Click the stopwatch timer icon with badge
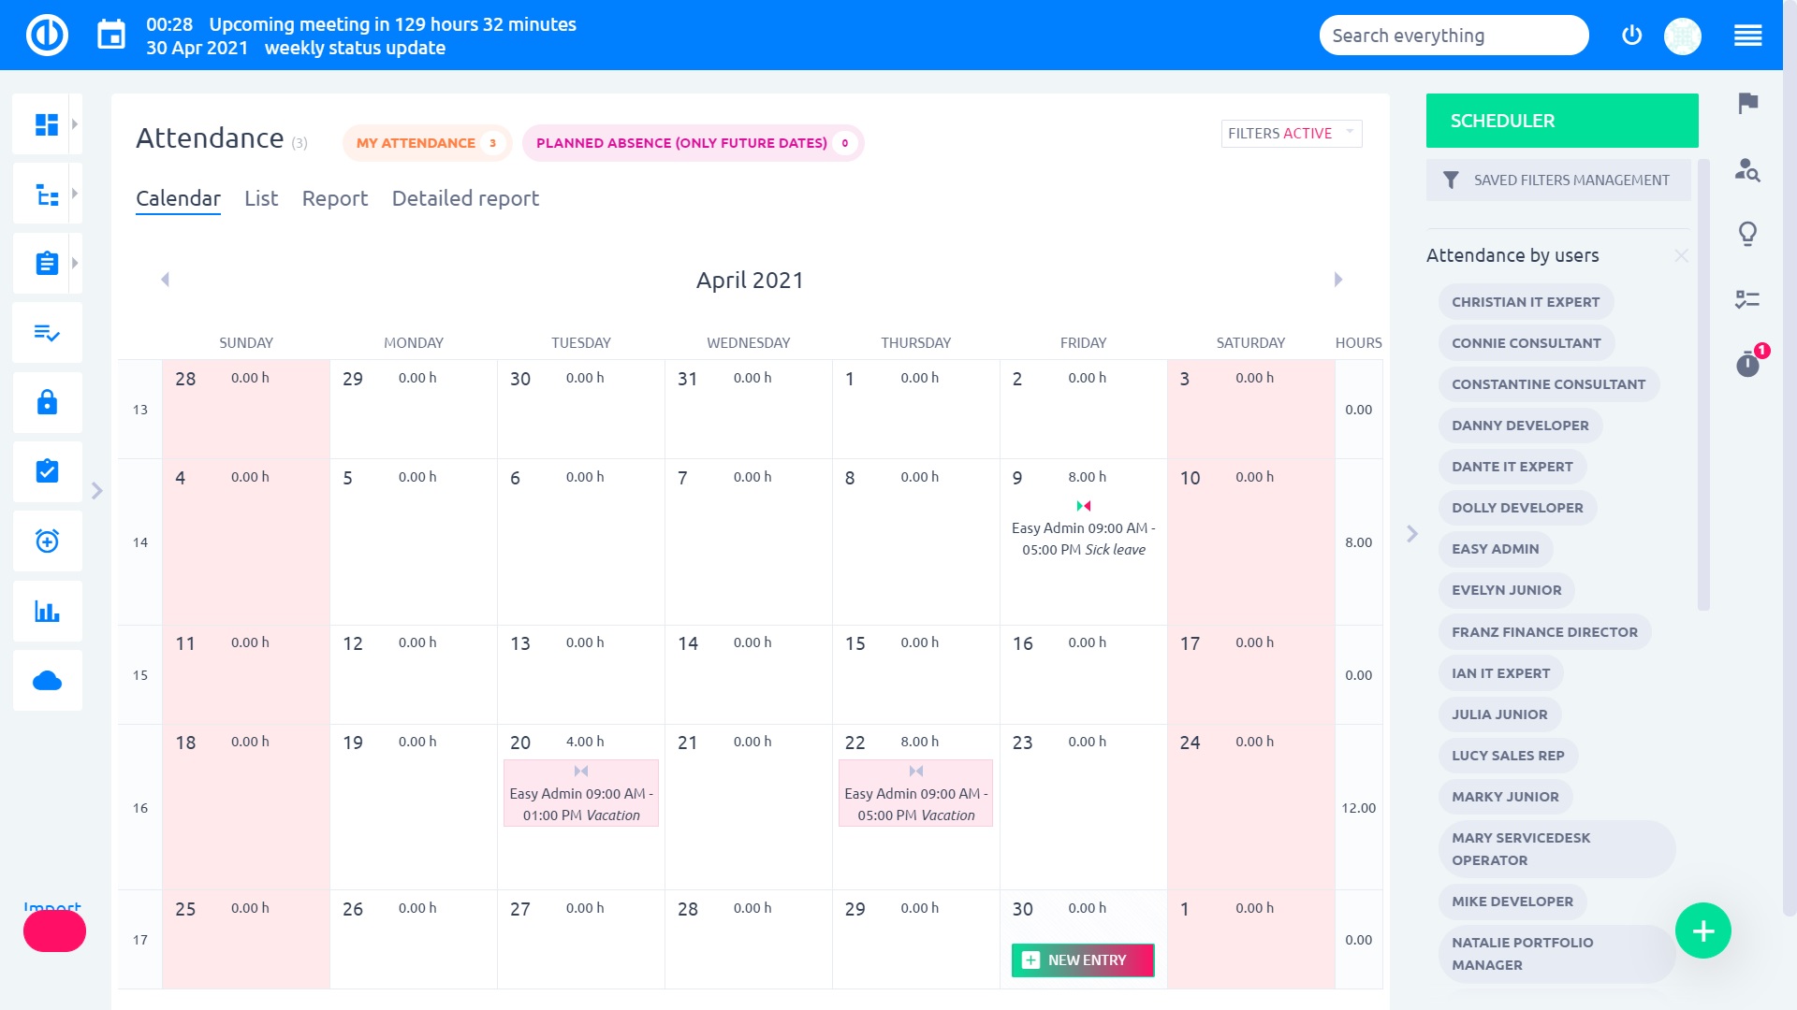Screen dimensions: 1797x1010 click(x=1747, y=364)
